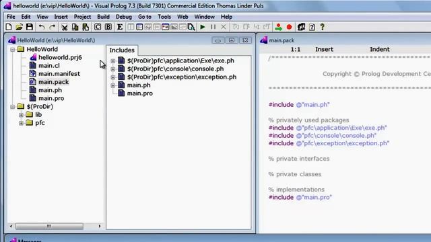Select main.cl in project tree
431x242 pixels.
point(49,66)
